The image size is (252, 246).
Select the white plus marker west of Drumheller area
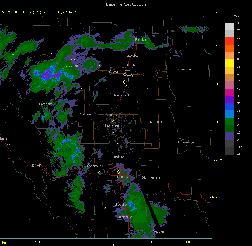[x=179, y=110]
